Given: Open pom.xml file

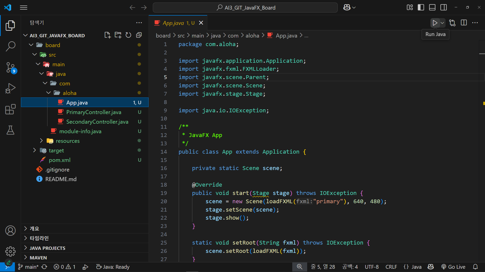Looking at the screenshot, I should (x=60, y=160).
